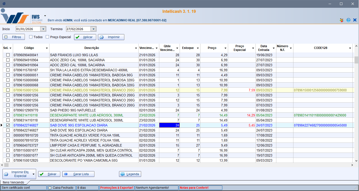Screen dimensions: 359x191
Task: Open the Filtros filter panel
Action: pos(14,37)
